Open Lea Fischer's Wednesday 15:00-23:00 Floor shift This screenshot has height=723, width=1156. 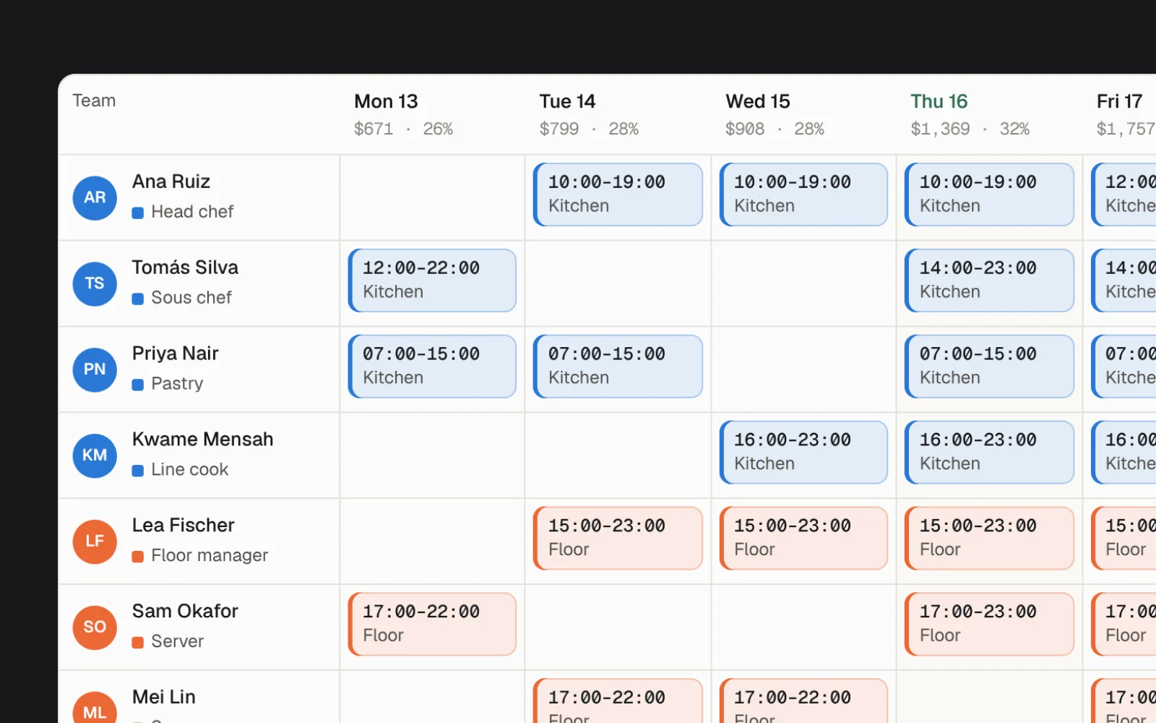(x=803, y=539)
